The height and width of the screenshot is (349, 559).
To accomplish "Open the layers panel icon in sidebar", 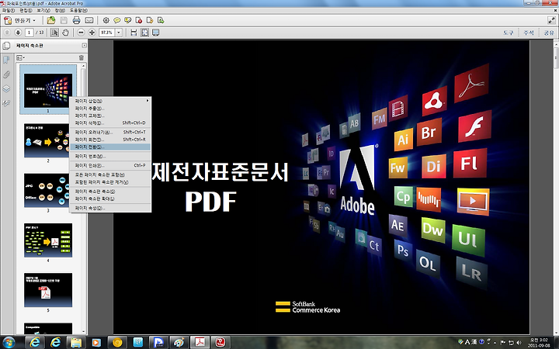I will [6, 88].
